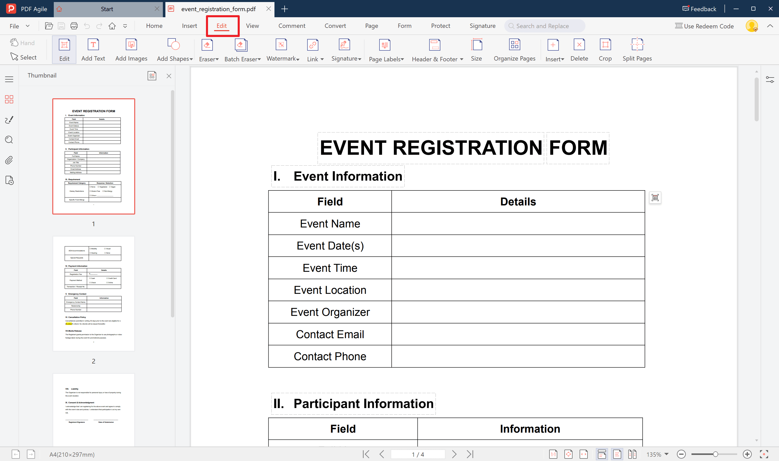The width and height of the screenshot is (779, 461).
Task: Send Feedback to PDF Agile
Action: click(x=699, y=9)
